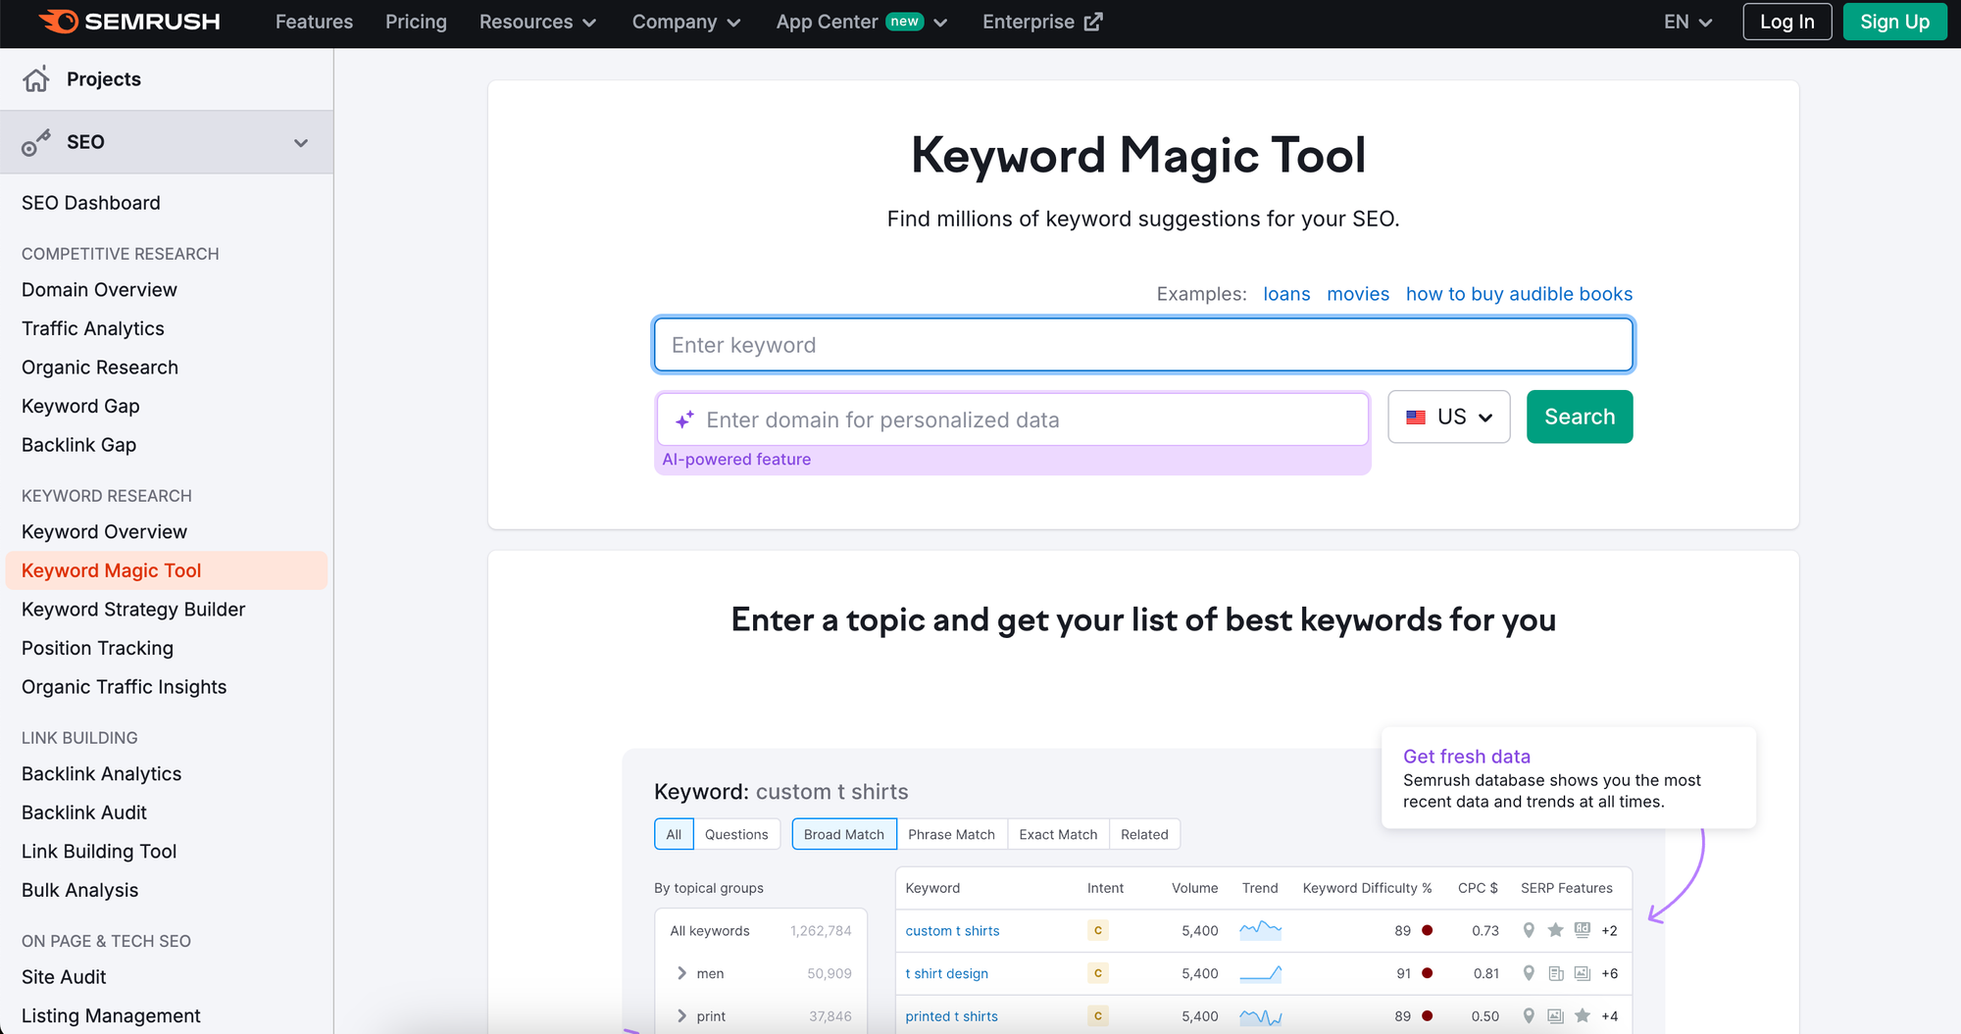Viewport: 1961px width, 1034px height.
Task: Switch to the Related tab
Action: [1144, 834]
